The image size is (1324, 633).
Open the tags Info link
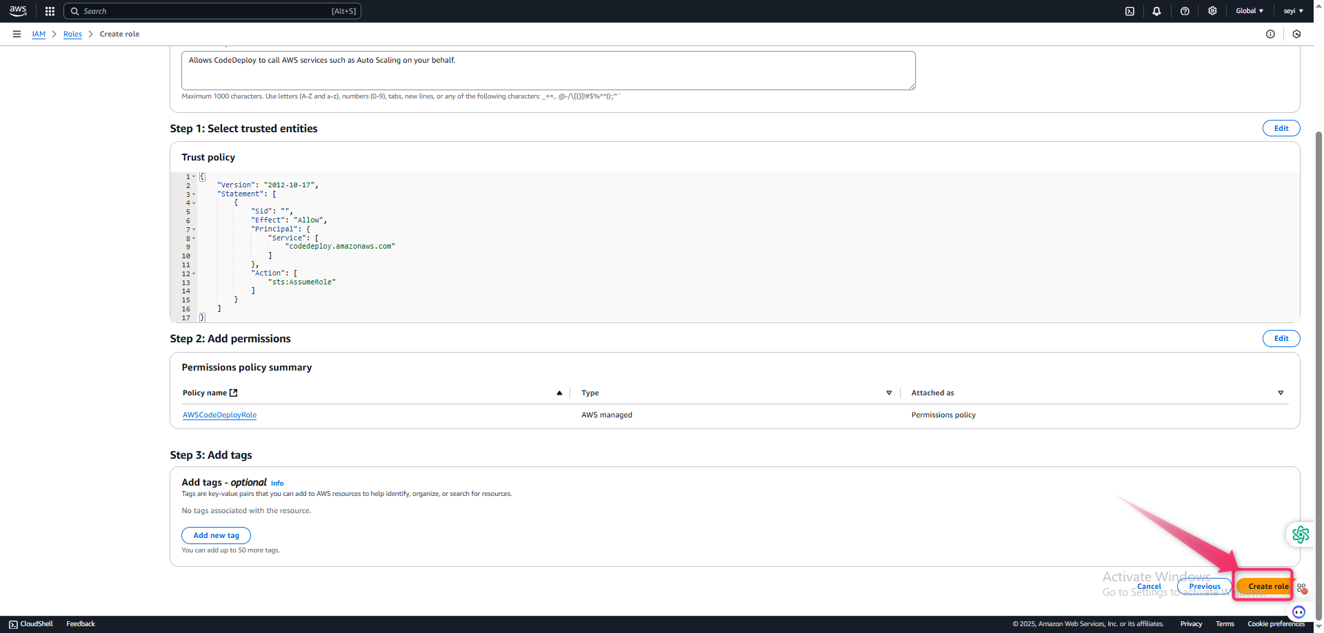click(x=277, y=484)
